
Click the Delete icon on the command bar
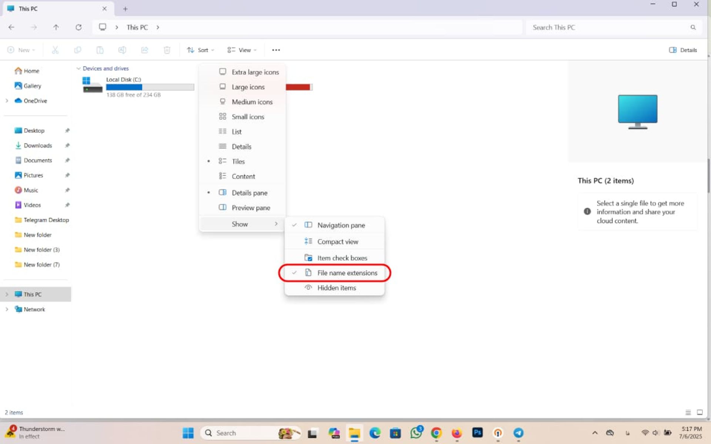tap(167, 50)
